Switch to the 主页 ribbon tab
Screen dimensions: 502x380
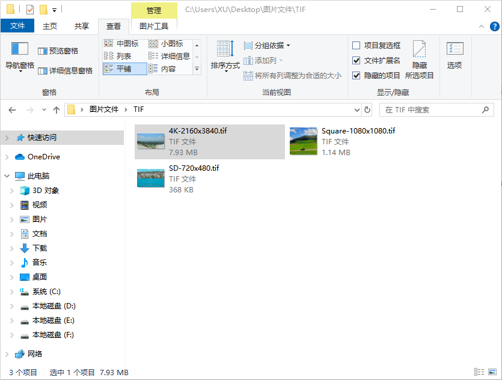[x=49, y=26]
